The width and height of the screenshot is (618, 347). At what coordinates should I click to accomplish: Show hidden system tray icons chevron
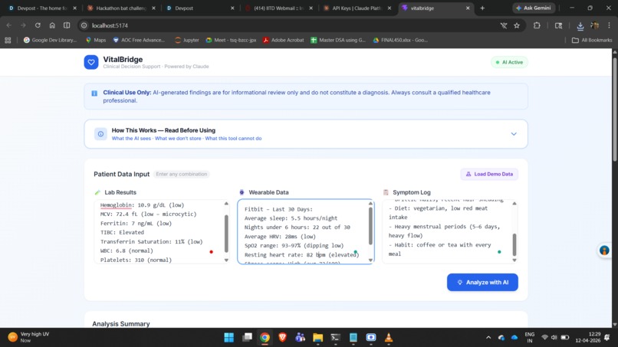[x=488, y=338]
